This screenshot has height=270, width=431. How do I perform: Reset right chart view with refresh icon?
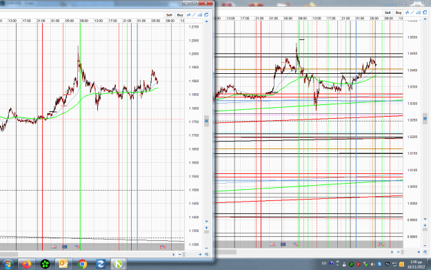(425, 252)
